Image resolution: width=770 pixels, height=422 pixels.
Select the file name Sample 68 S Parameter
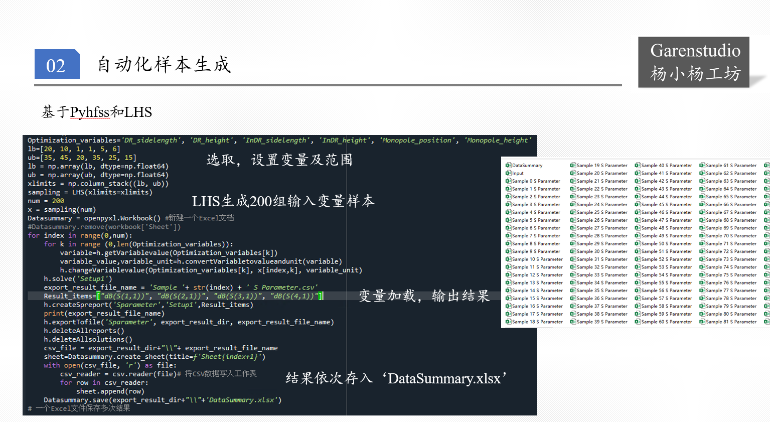(x=731, y=220)
